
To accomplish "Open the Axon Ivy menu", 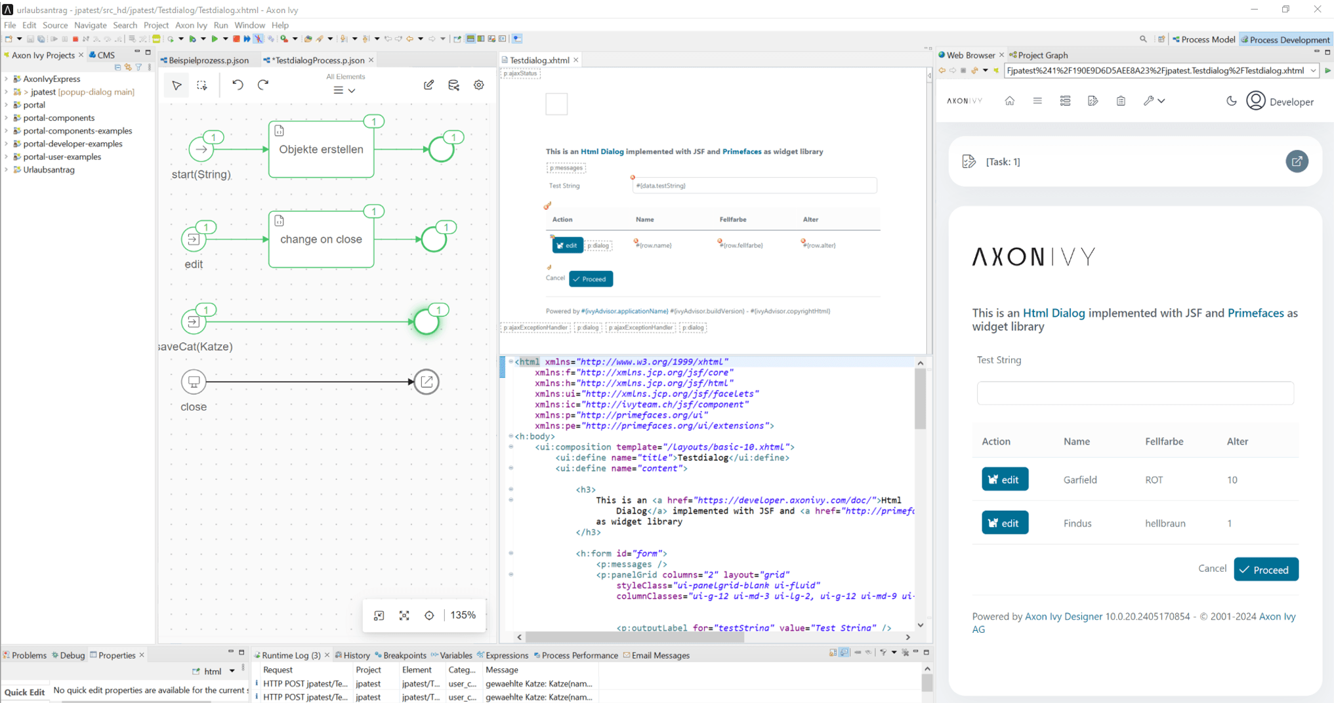I will pyautogui.click(x=190, y=25).
